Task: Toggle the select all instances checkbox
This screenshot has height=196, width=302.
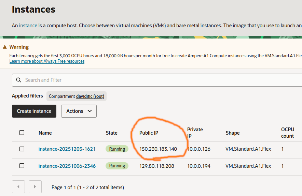Action: point(22,133)
